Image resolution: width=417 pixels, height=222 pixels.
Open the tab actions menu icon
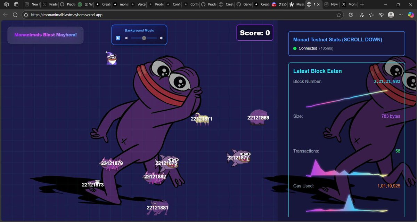point(16,5)
